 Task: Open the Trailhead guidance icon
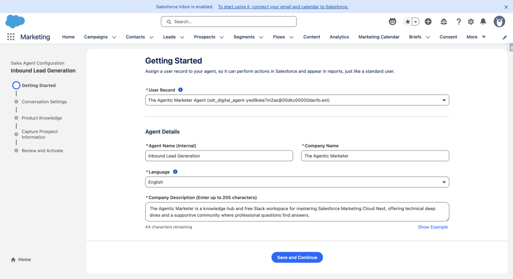pyautogui.click(x=443, y=21)
